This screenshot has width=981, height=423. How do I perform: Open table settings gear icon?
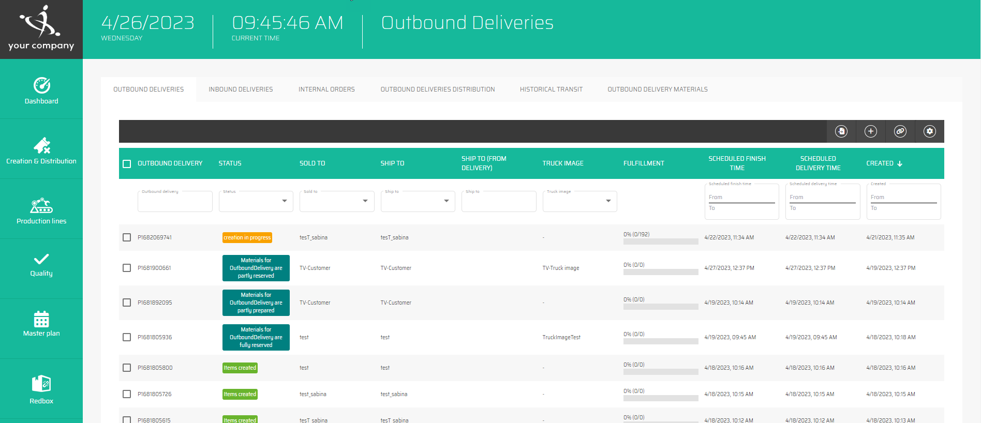(x=930, y=131)
